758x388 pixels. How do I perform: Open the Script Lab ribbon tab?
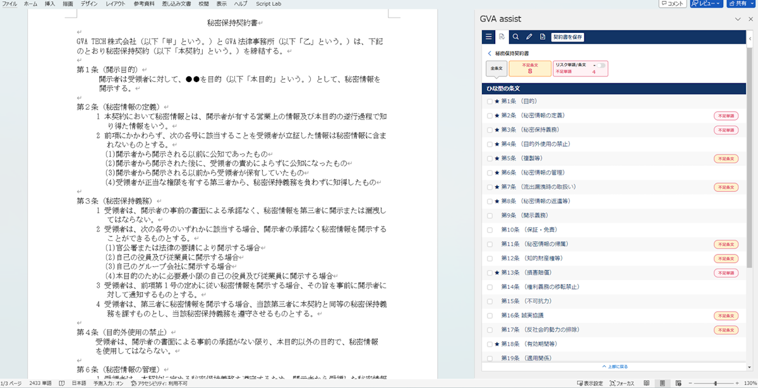[x=268, y=3]
